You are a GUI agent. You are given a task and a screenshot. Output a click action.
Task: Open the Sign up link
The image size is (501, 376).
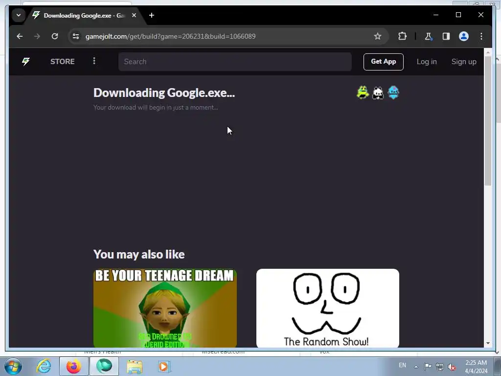(464, 62)
